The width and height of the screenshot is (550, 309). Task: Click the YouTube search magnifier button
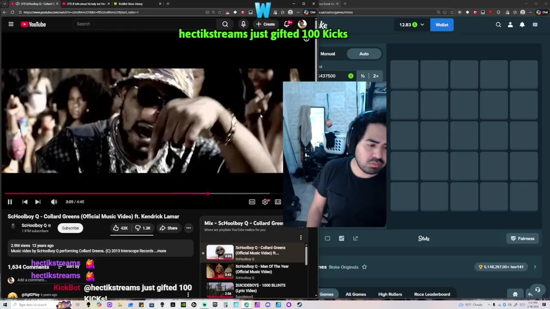225,24
